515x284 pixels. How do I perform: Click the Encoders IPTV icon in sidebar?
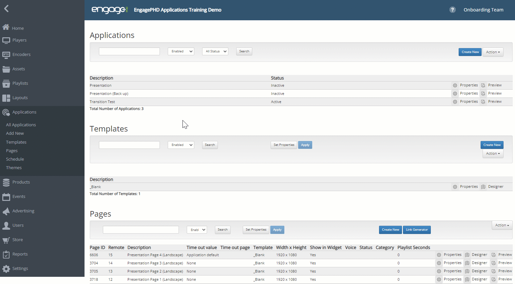6,55
